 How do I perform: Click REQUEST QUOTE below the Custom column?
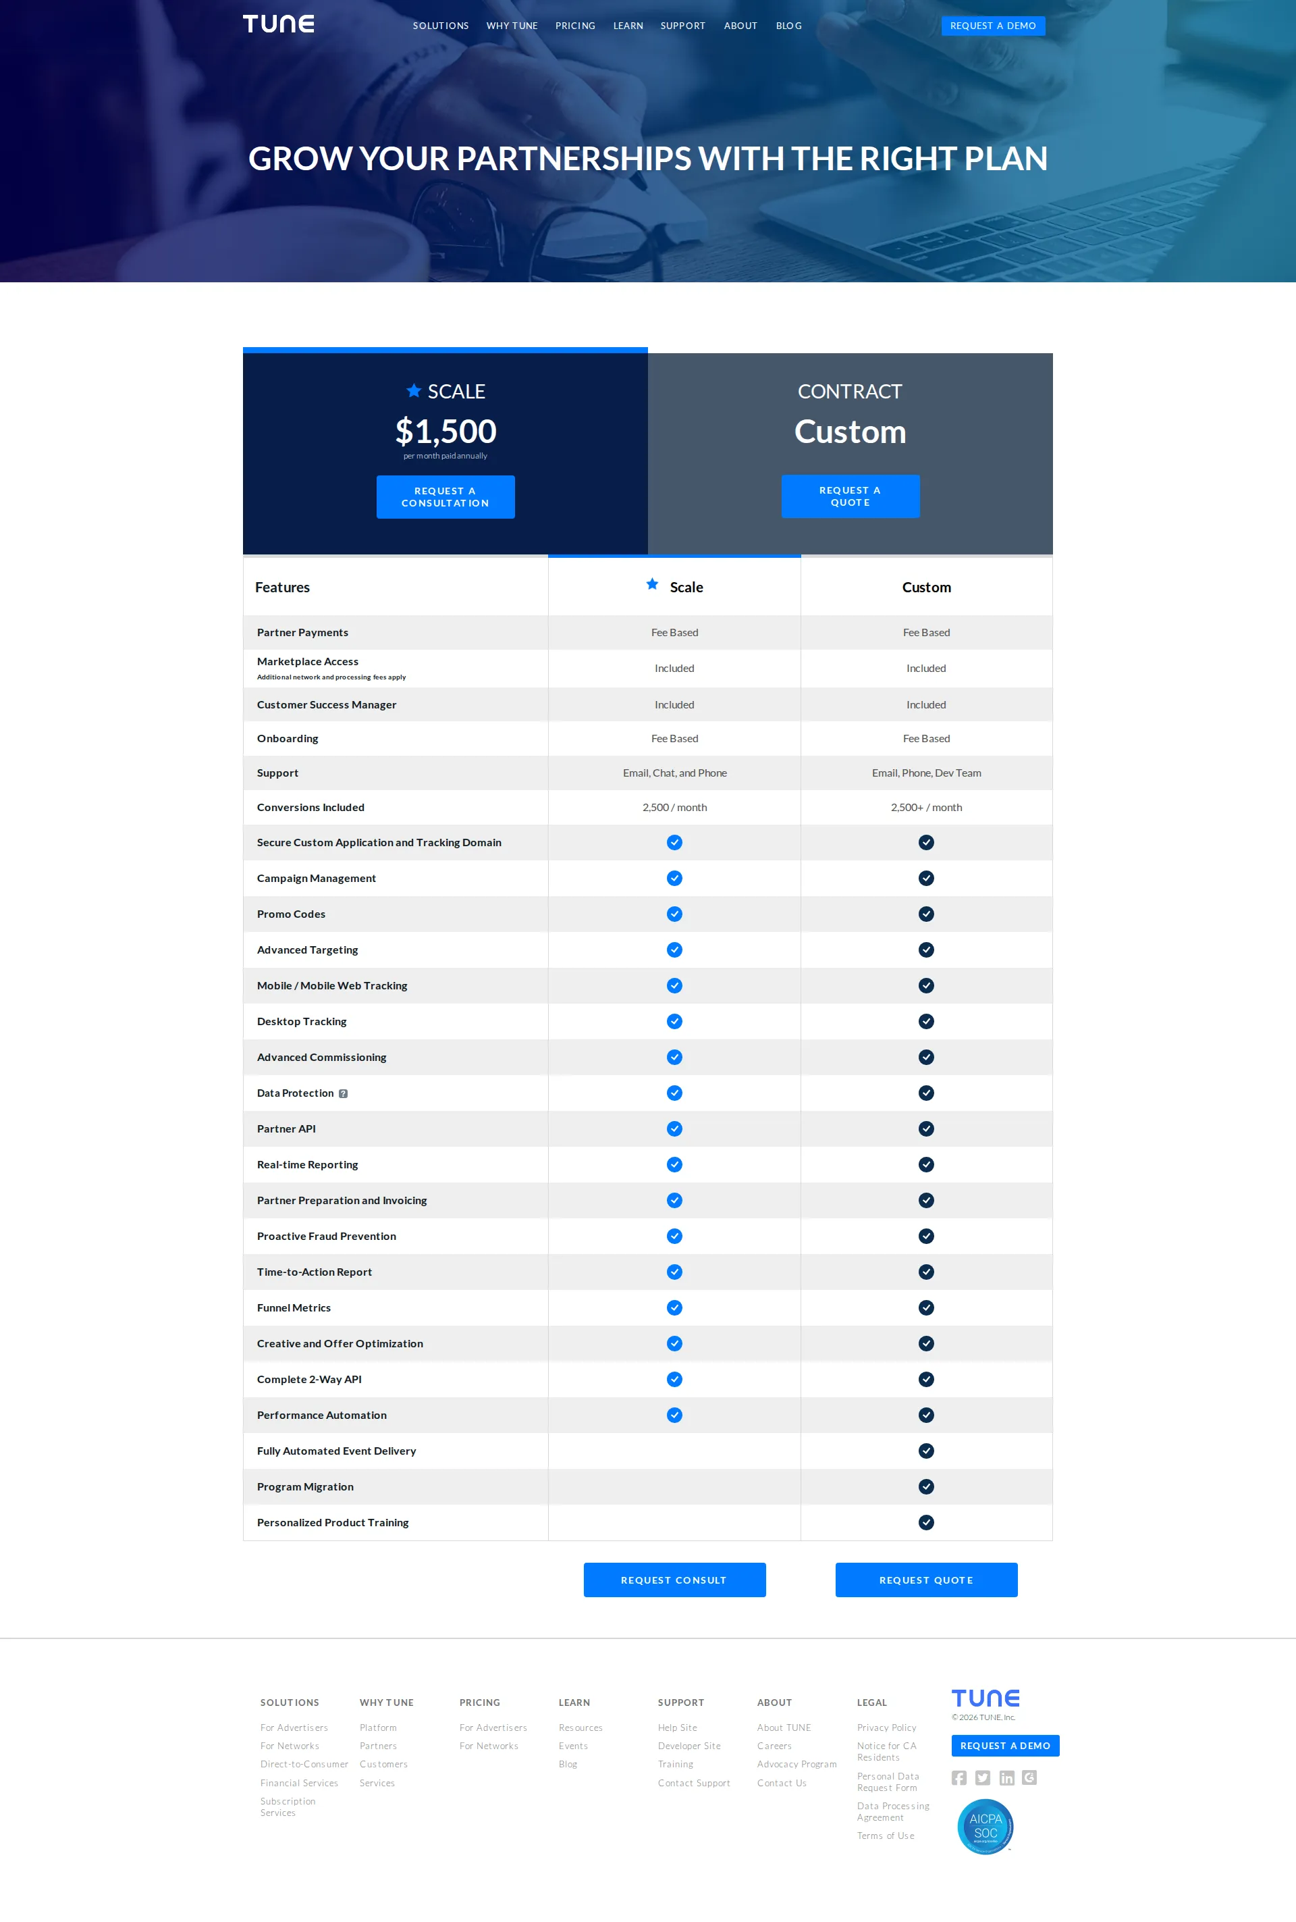point(925,1580)
